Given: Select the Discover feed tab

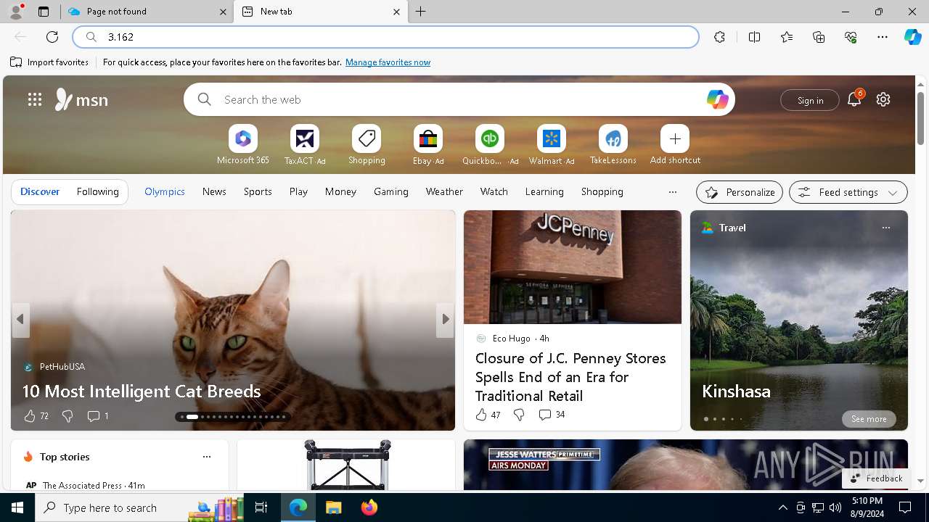Looking at the screenshot, I should coord(40,191).
